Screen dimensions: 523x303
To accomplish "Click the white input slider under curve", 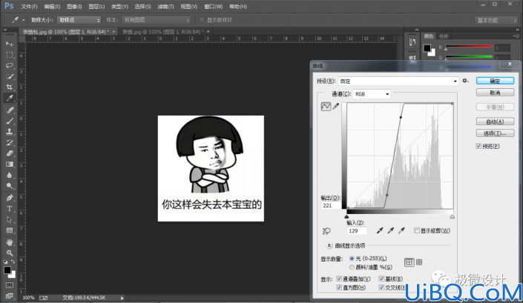I will pos(453,217).
